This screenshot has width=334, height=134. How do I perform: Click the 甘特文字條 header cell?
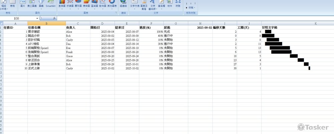pyautogui.click(x=298, y=27)
